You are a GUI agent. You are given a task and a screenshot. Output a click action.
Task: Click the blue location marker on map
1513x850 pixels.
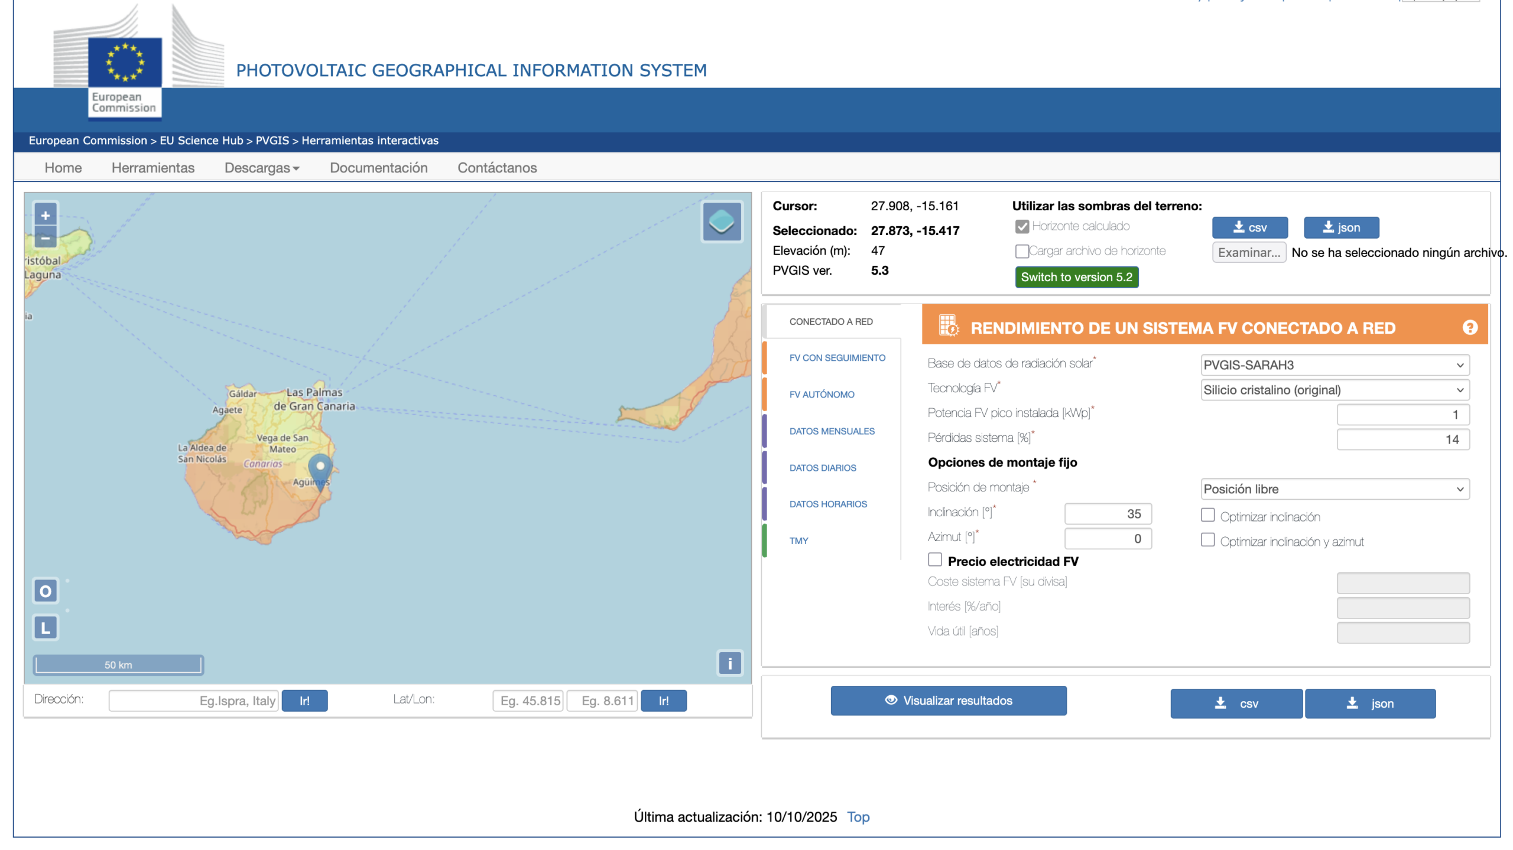[x=320, y=471]
